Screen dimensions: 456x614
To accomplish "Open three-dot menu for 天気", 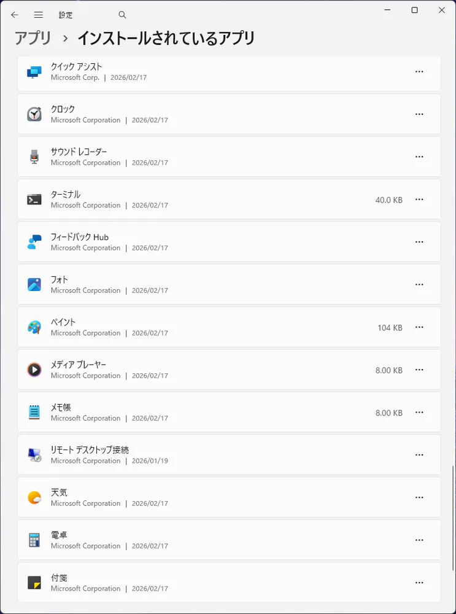I will tap(419, 497).
